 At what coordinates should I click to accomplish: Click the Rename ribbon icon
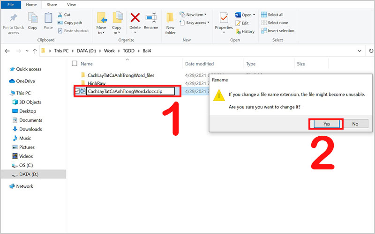point(151,18)
